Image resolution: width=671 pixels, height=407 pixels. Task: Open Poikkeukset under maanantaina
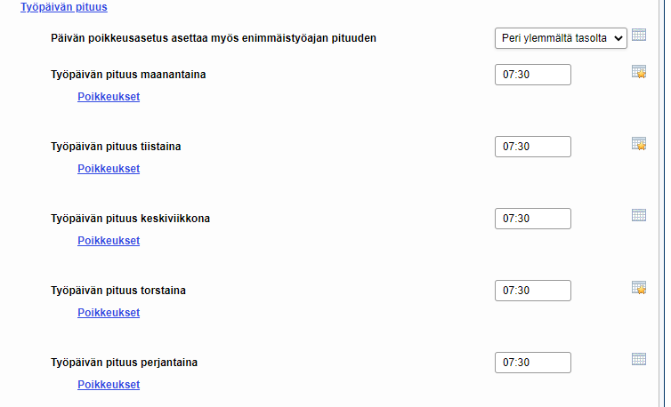pyautogui.click(x=109, y=97)
